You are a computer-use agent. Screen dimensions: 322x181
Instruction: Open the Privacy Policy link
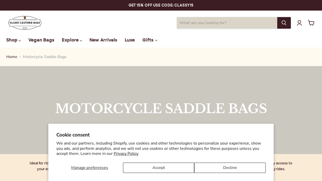126,154
